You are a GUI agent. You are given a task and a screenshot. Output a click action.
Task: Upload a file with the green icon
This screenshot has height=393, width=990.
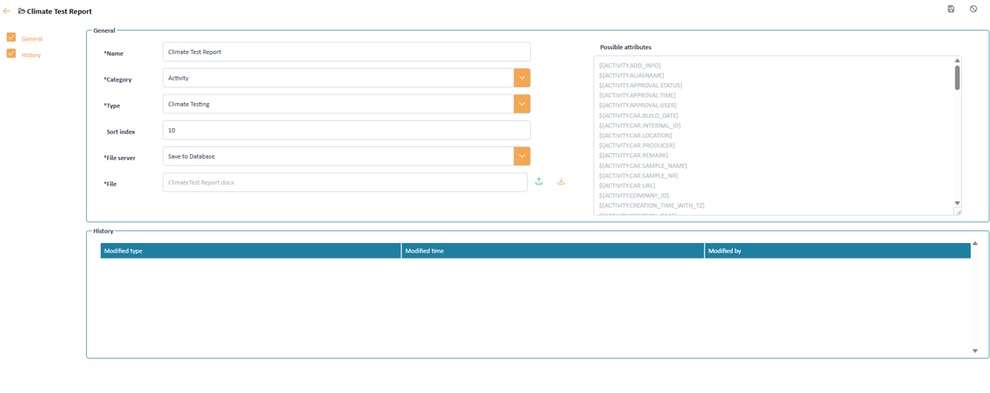click(539, 181)
